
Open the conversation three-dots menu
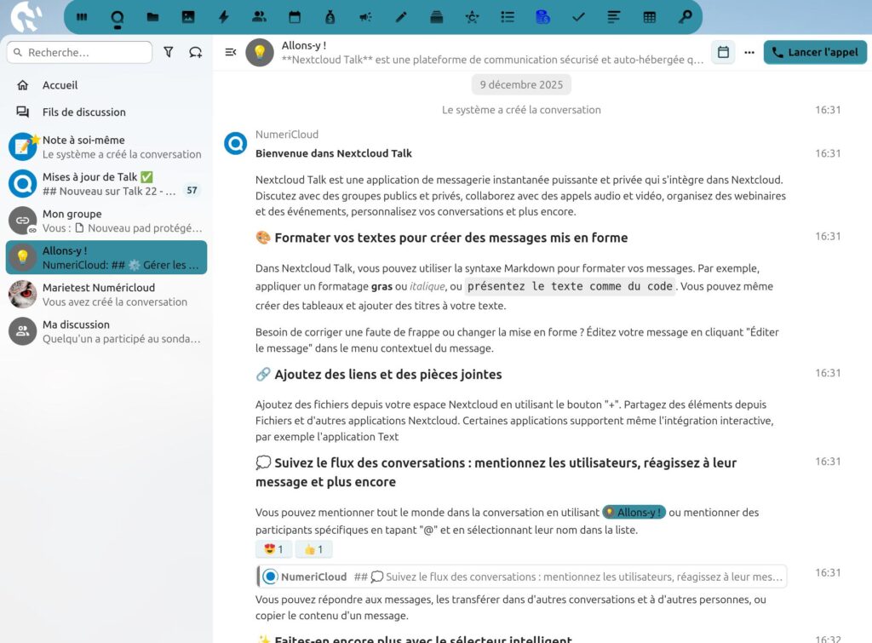749,52
